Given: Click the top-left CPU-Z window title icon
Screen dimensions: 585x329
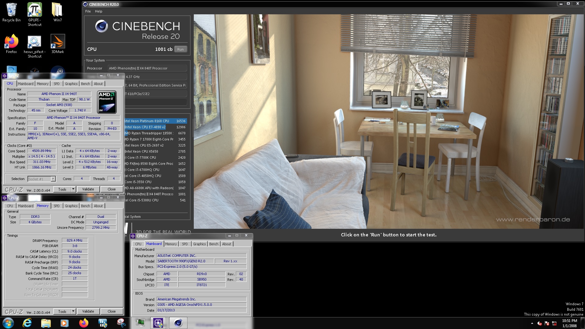Looking at the screenshot, I should tap(5, 76).
